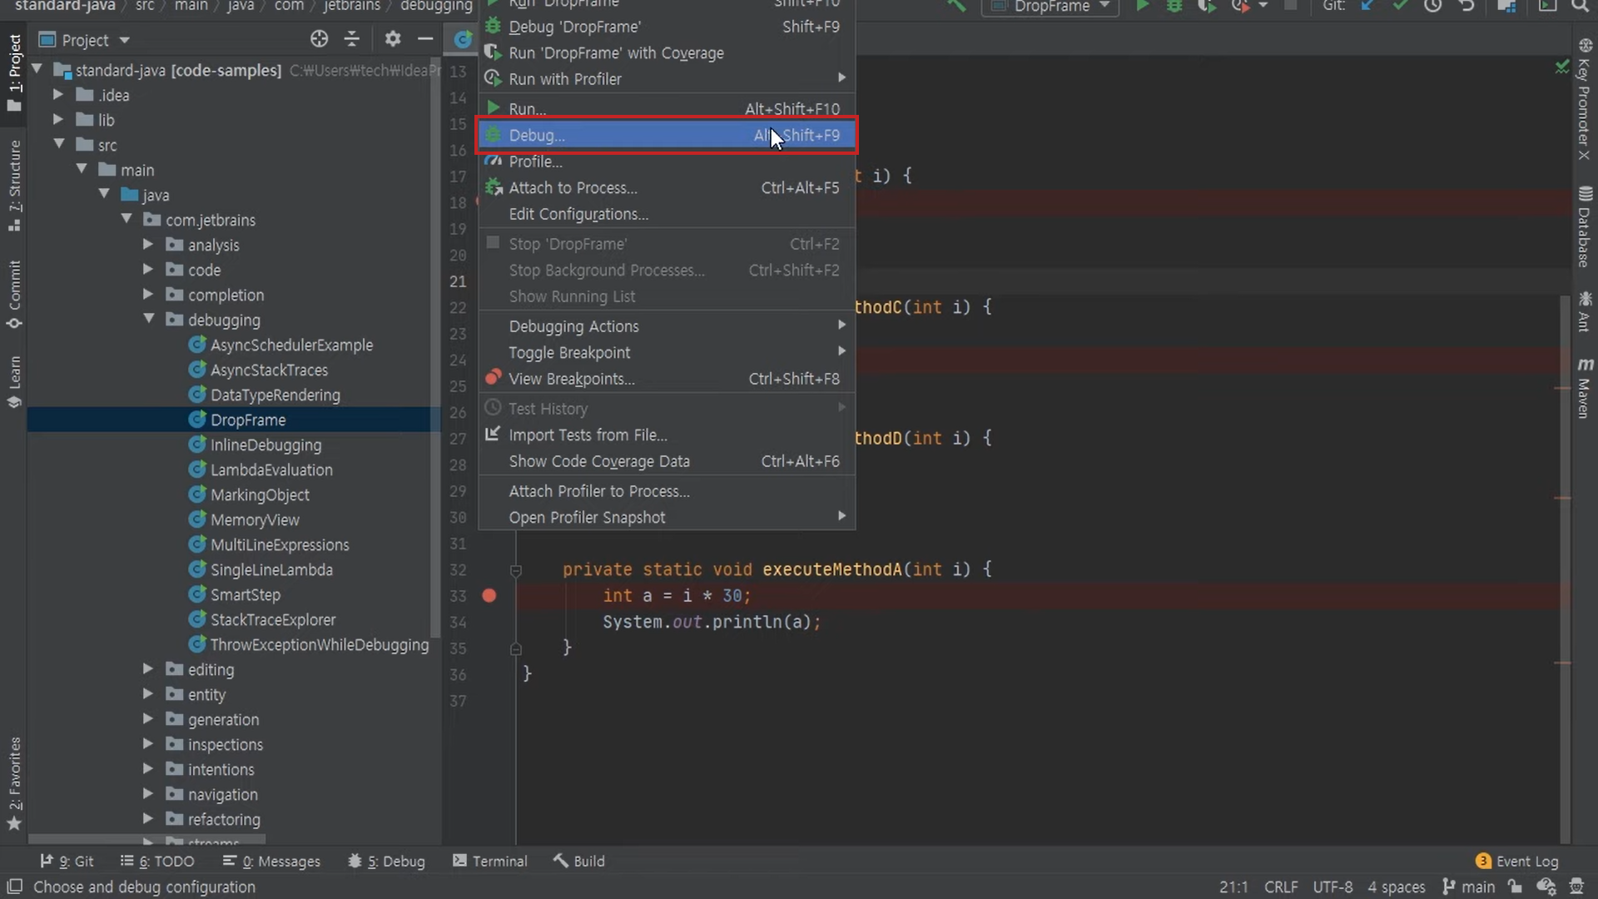Toggle the 1: Project tool window
The height and width of the screenshot is (899, 1598).
[x=14, y=73]
